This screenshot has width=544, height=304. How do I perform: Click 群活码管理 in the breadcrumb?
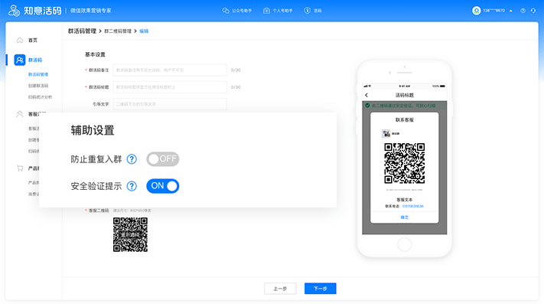(x=82, y=31)
